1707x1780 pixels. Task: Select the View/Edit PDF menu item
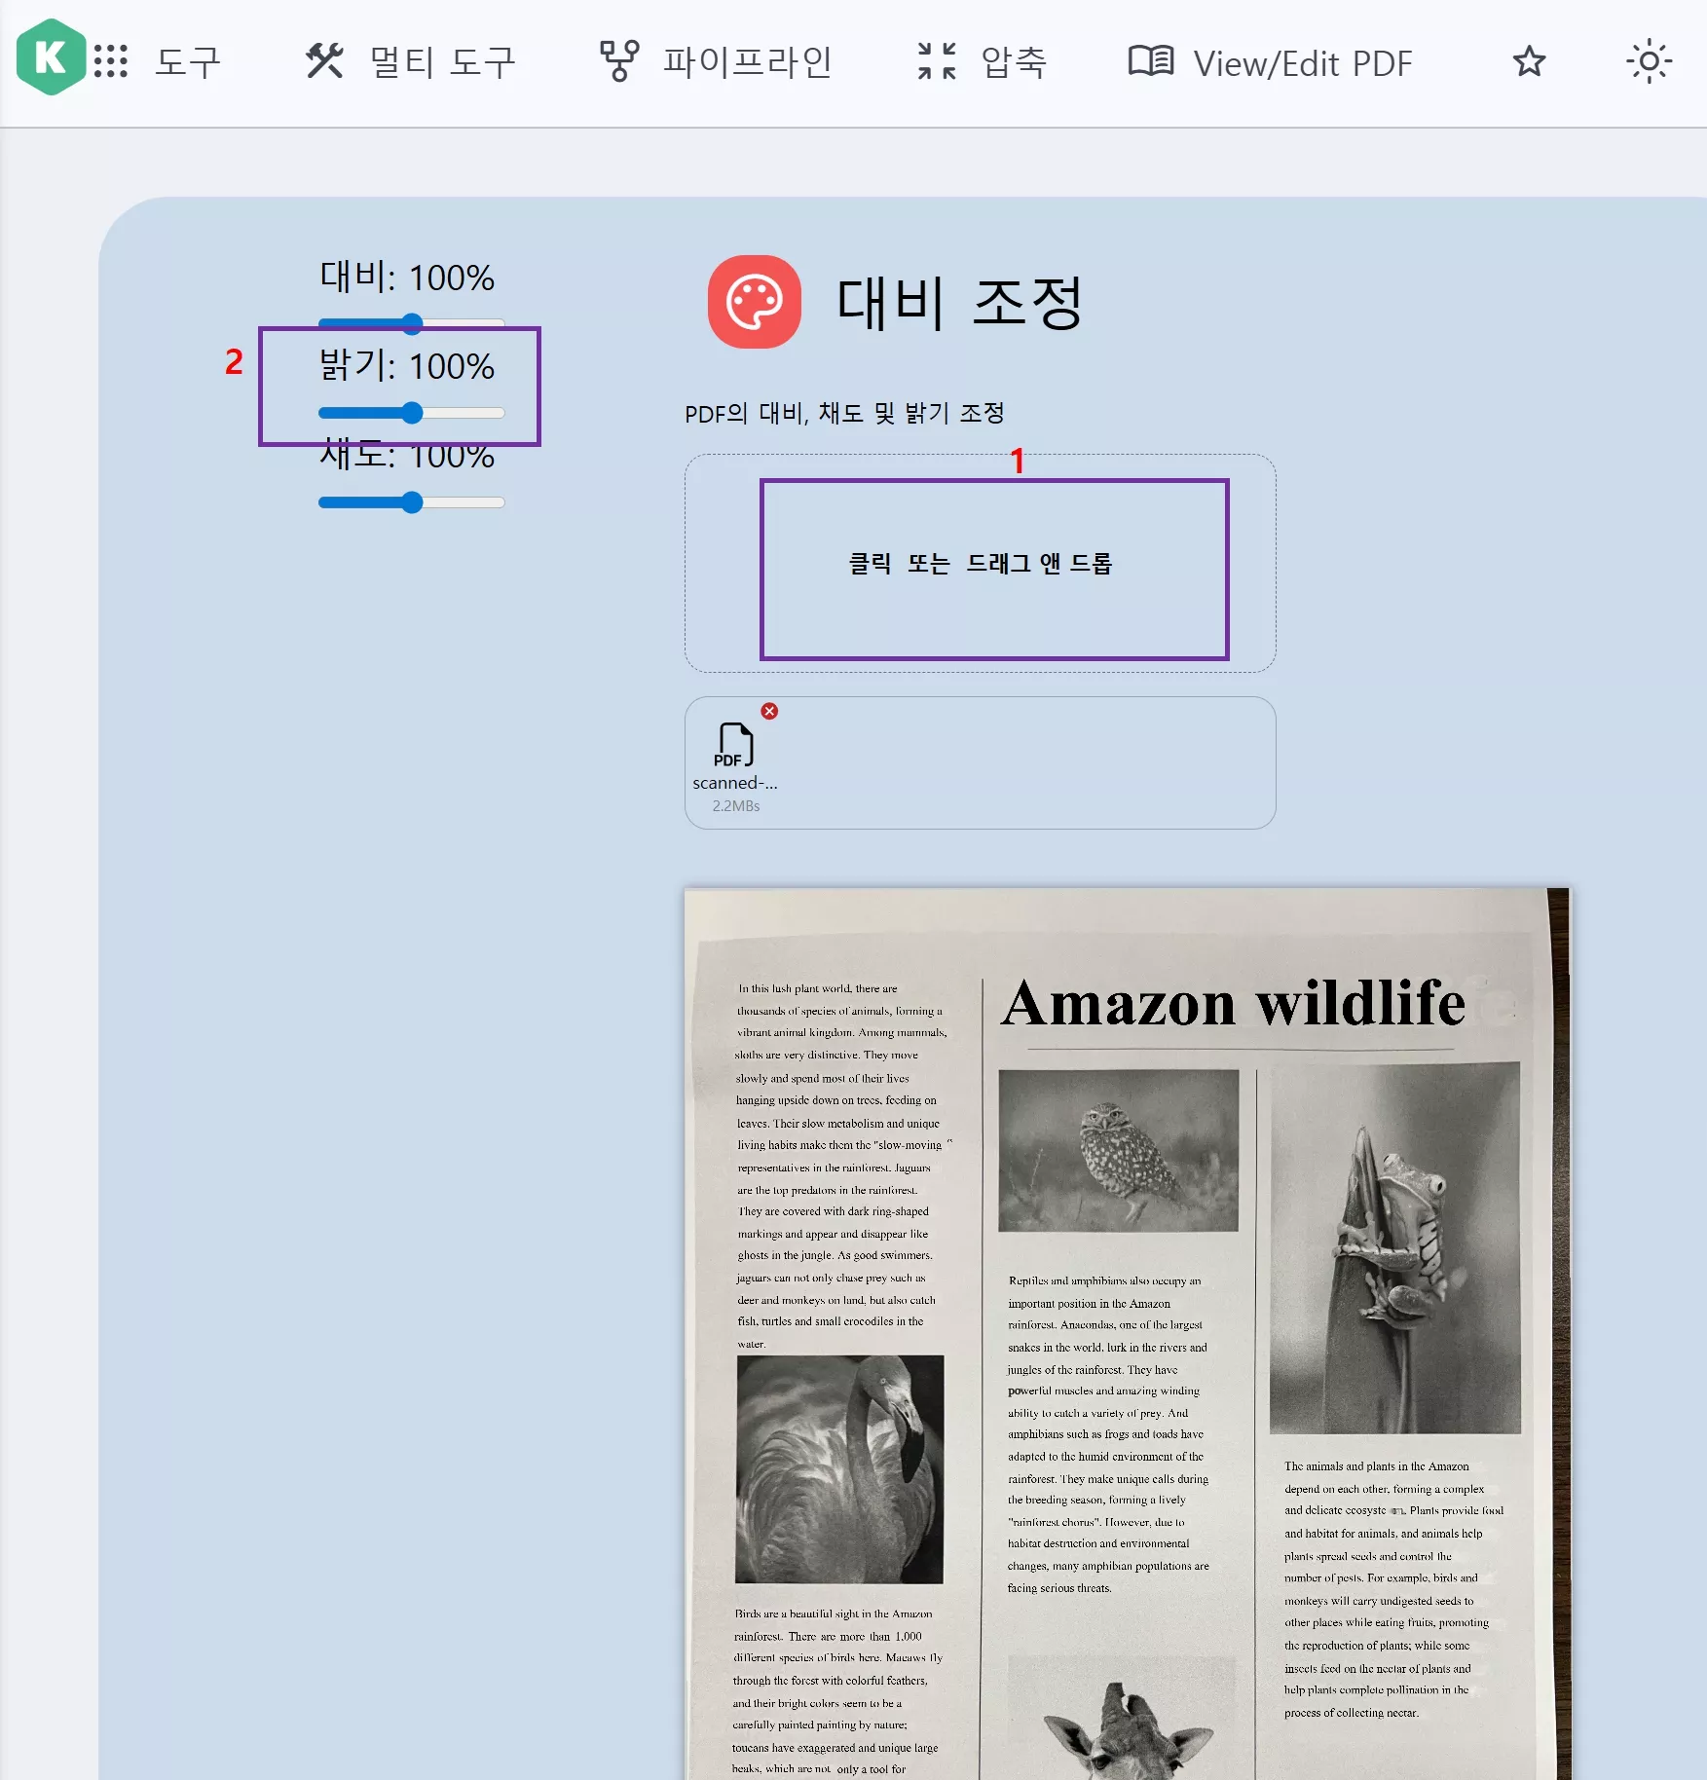[x=1303, y=60]
